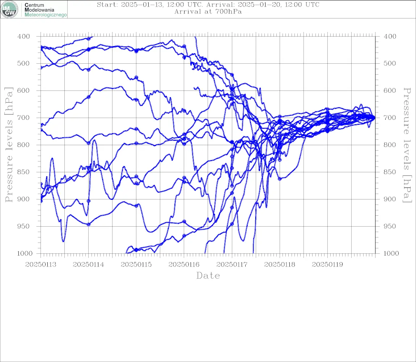Image resolution: width=416 pixels, height=362 pixels.
Task: Click the left axis 400 tick label
Action: (24, 37)
